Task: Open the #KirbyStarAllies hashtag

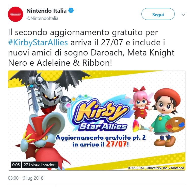Action: pos(38,42)
